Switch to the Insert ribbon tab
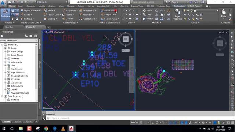Screen dimensions: 235x132 pyautogui.click(x=21, y=6)
